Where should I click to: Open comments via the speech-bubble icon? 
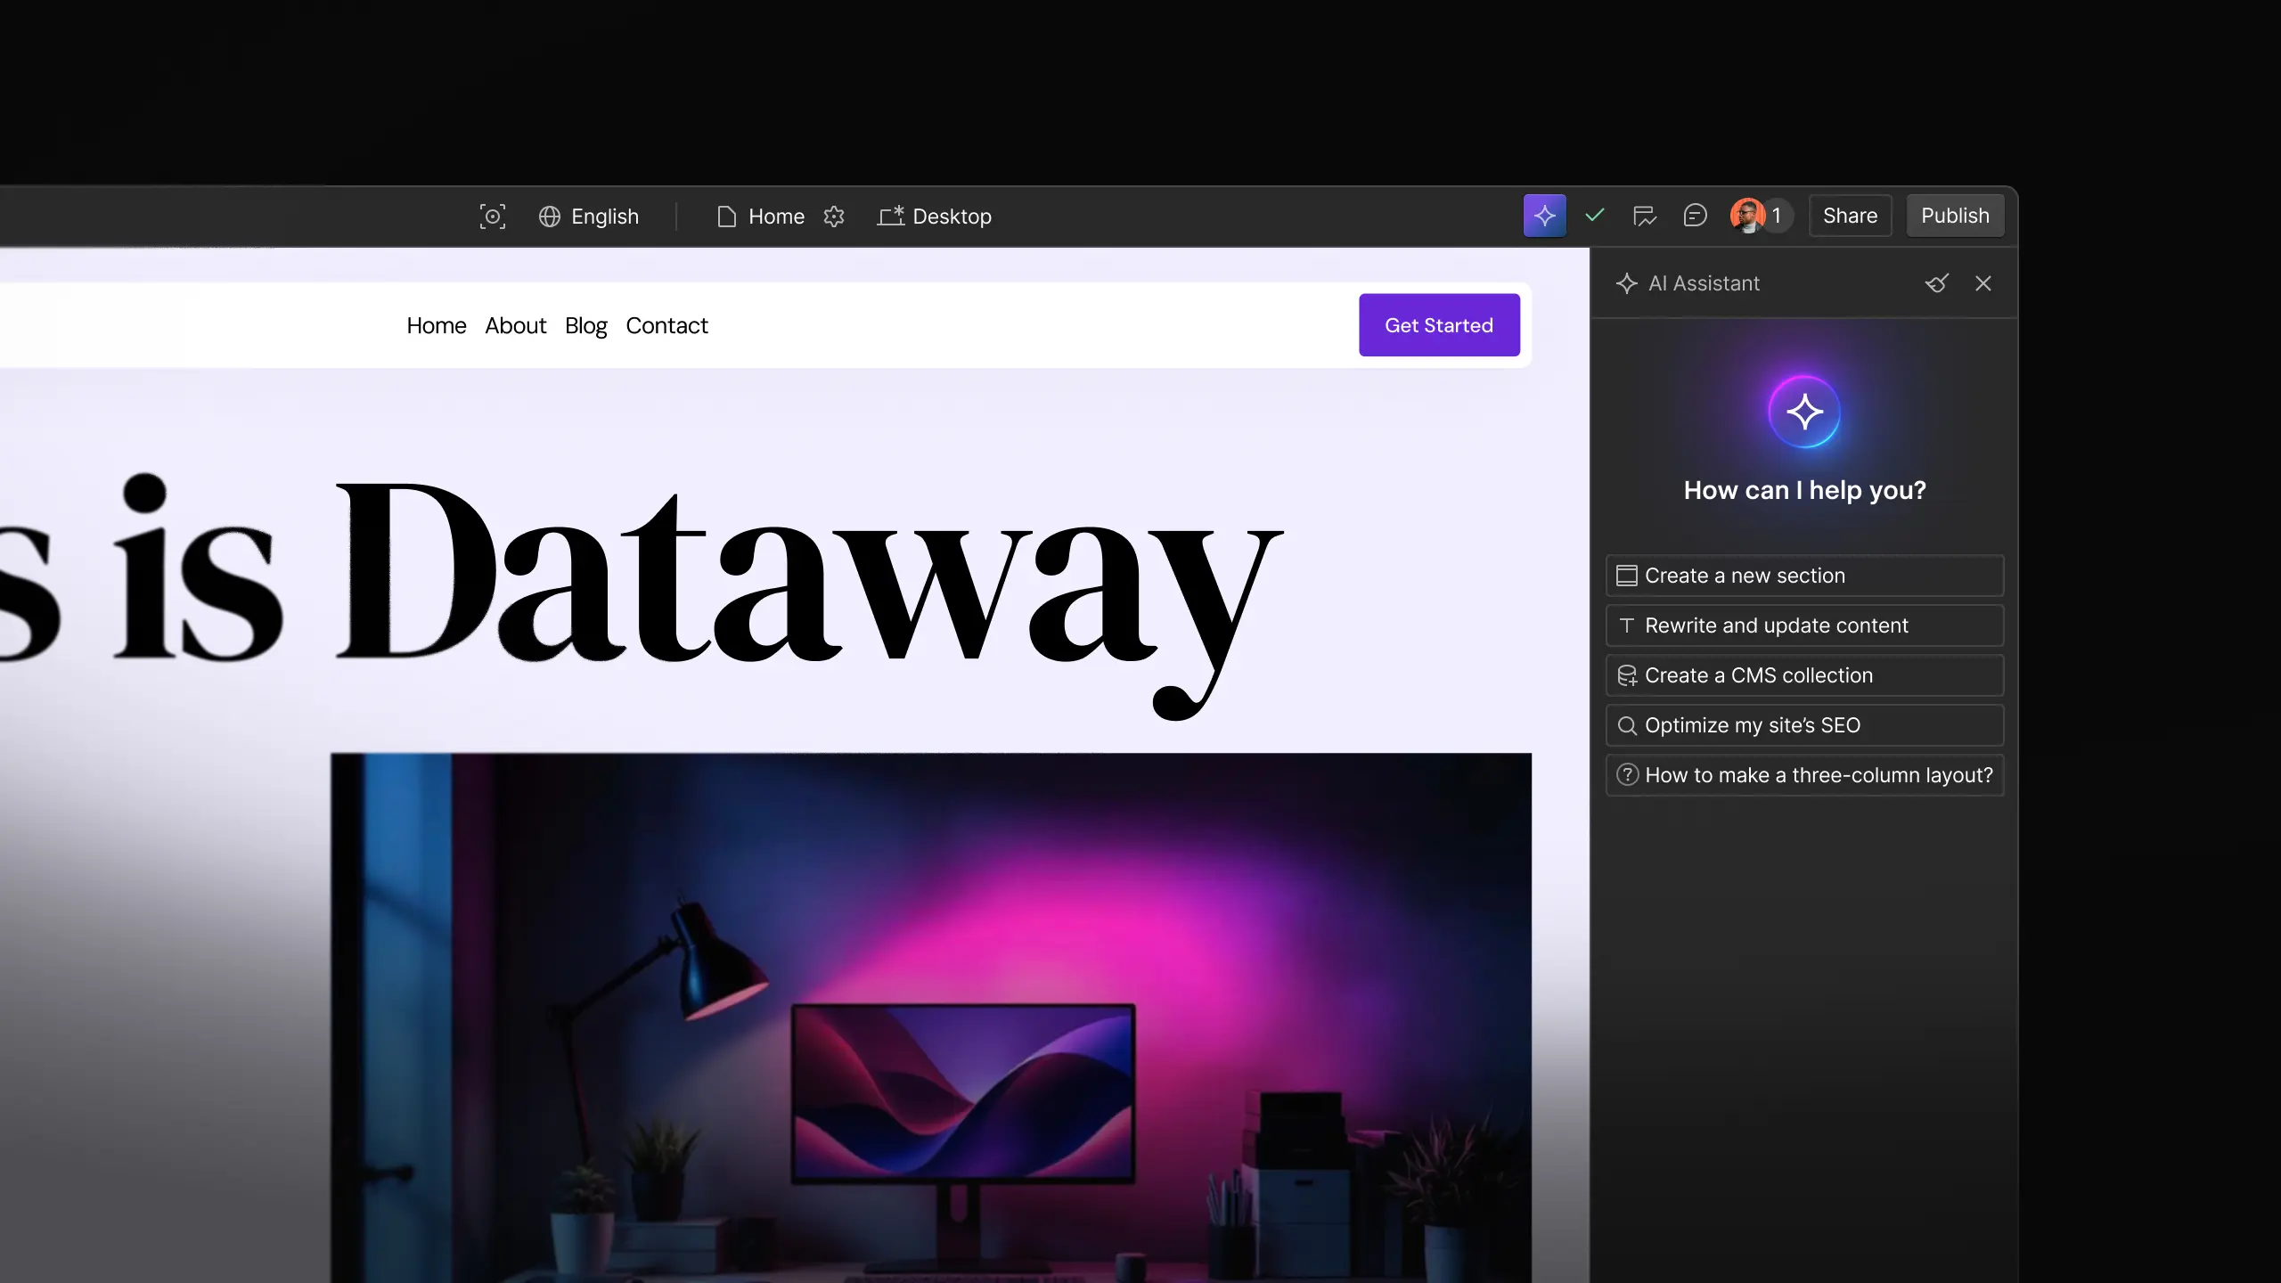(1695, 216)
